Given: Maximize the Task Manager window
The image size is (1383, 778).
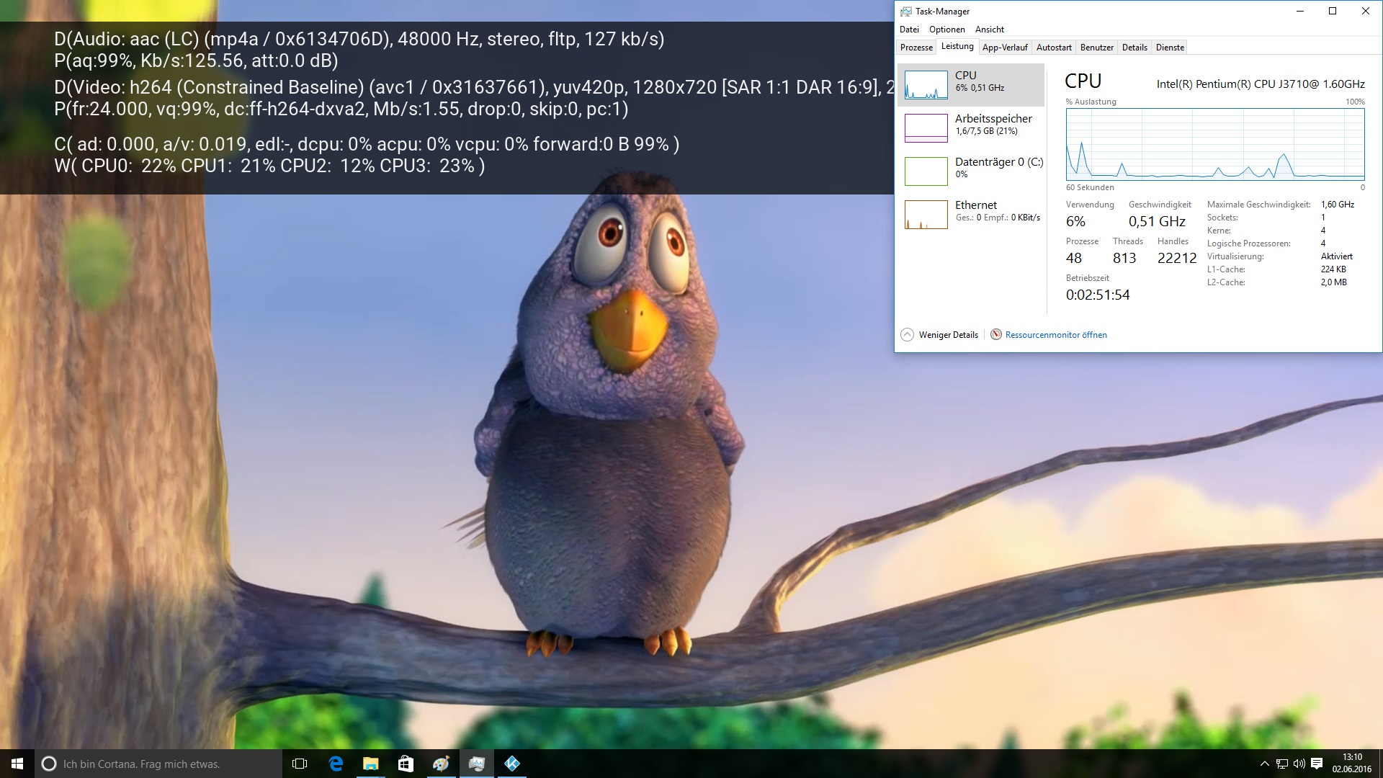Looking at the screenshot, I should point(1333,11).
